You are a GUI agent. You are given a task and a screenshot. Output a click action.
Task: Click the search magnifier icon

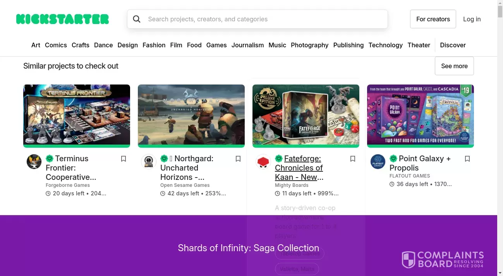click(137, 19)
